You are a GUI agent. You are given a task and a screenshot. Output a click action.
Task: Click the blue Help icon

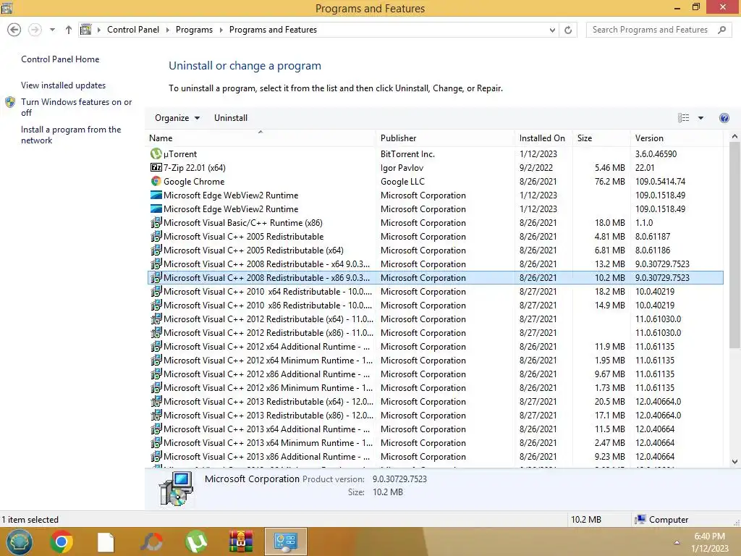tap(724, 118)
